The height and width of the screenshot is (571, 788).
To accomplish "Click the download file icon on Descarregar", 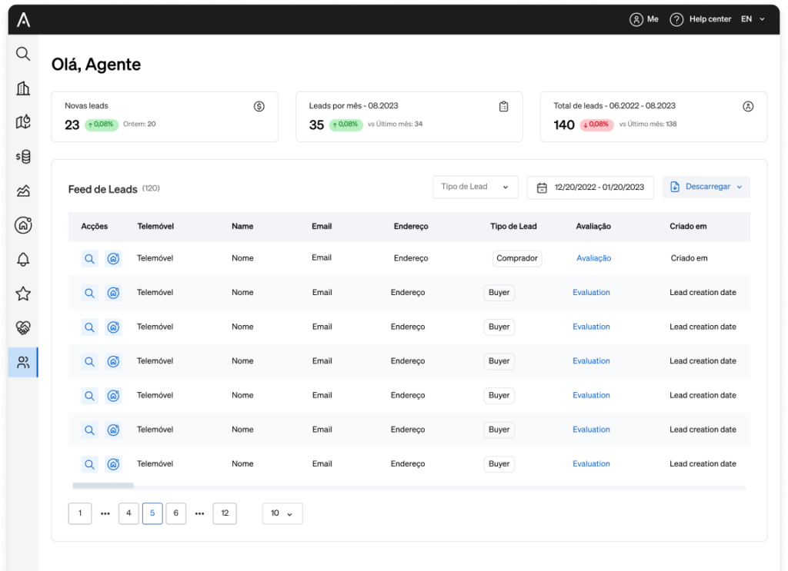I will (675, 187).
